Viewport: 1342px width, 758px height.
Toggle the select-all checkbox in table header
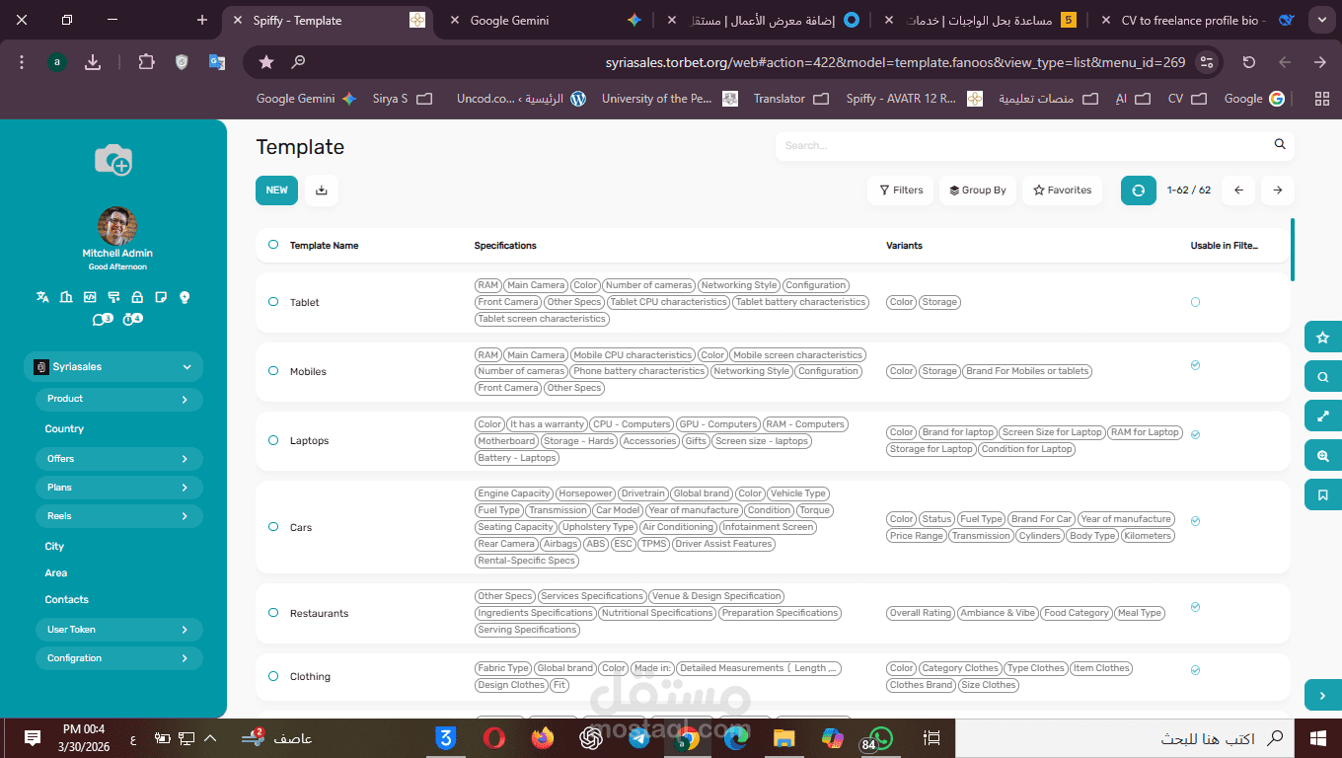pyautogui.click(x=273, y=245)
